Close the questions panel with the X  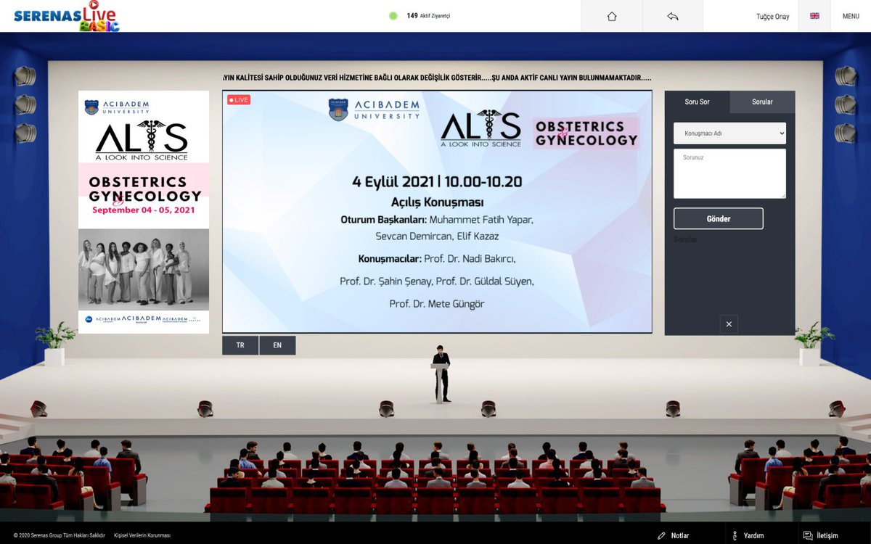729,324
